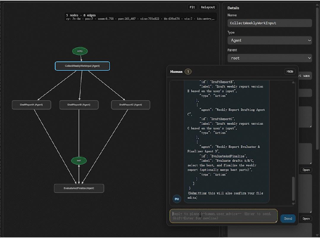
Task: Select the DraftReportB agent node
Action: tap(79, 105)
